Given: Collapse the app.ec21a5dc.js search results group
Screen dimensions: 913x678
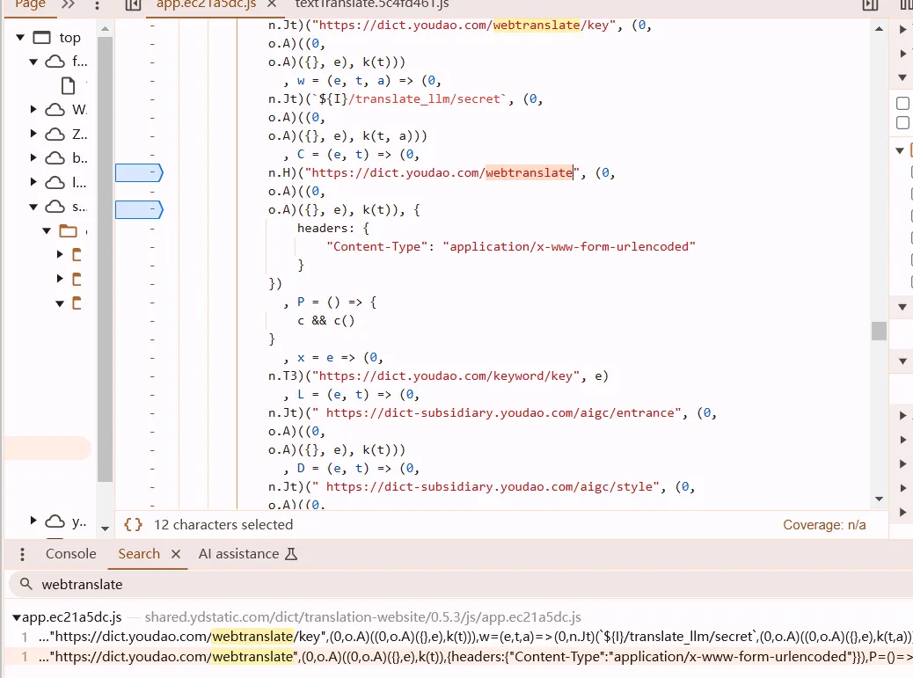Looking at the screenshot, I should click(17, 617).
